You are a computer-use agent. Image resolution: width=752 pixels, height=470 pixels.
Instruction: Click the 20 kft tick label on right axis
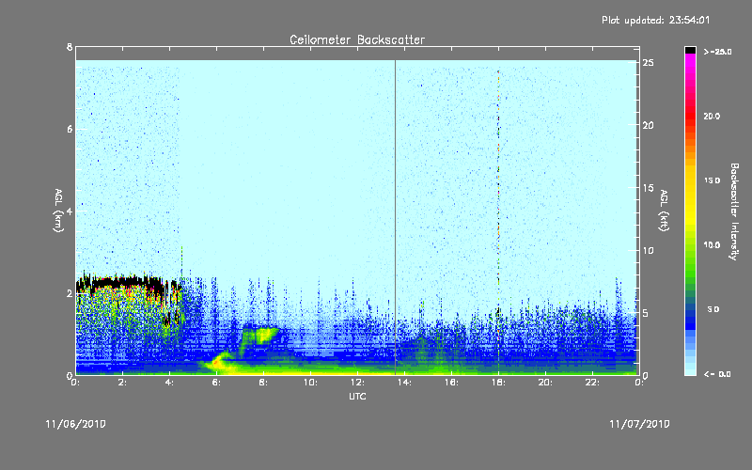coord(648,125)
